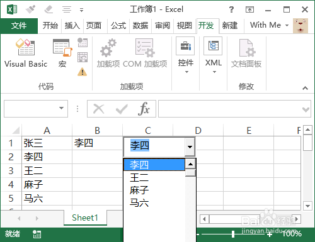Open Excel Help question mark
315x242 pixels.
tap(231, 9)
